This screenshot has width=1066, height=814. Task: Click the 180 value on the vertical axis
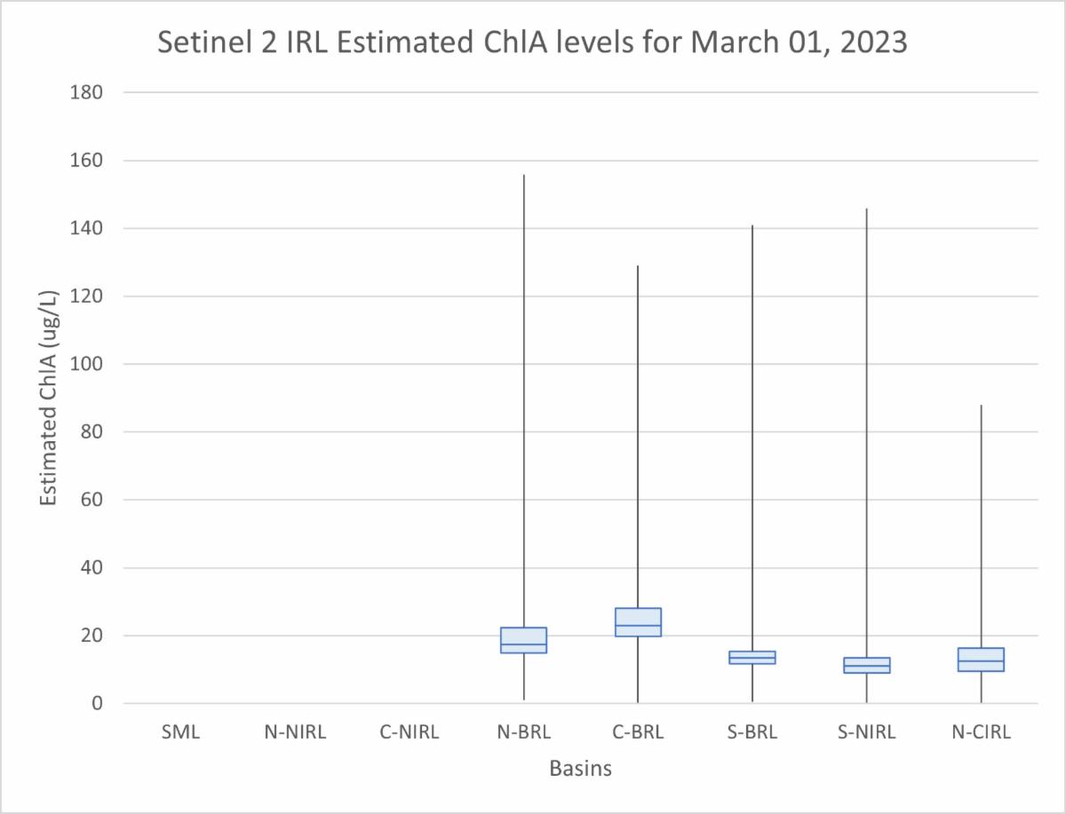(x=86, y=92)
